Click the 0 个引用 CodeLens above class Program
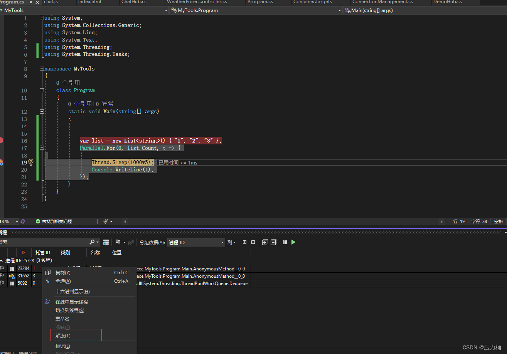Screen dimensions: 507x354 (x=68, y=82)
